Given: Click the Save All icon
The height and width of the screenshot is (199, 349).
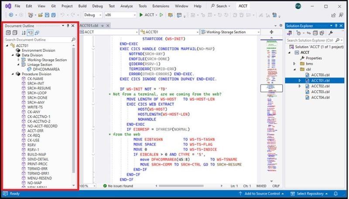Looking at the screenshot, I should coord(53,15).
